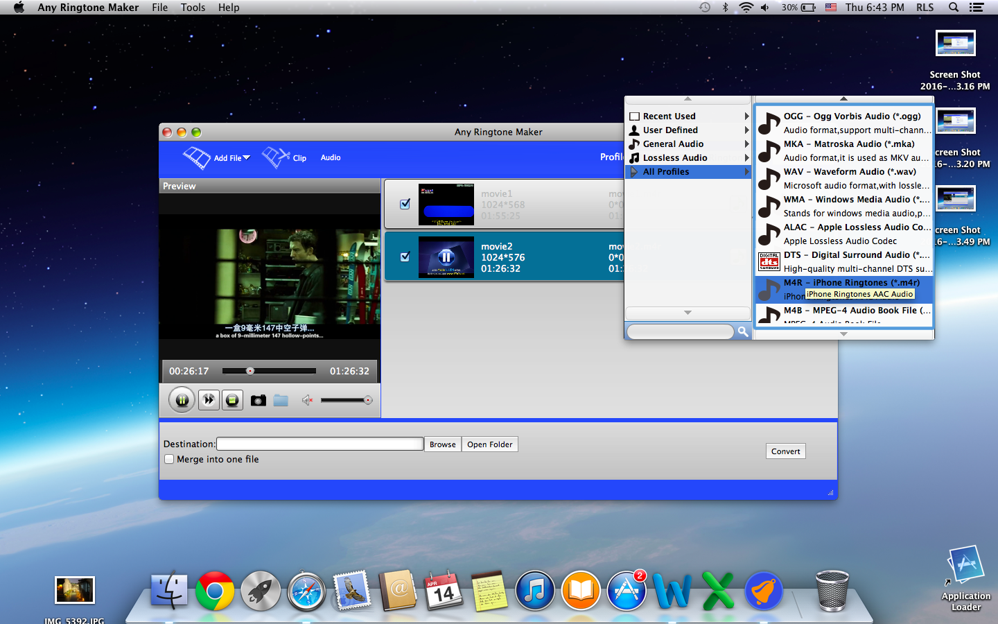Launch Safari from the Dock
The image size is (998, 624).
tap(306, 591)
